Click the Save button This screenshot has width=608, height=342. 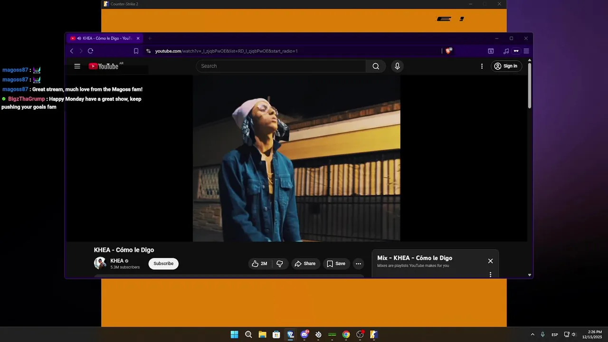click(x=336, y=264)
